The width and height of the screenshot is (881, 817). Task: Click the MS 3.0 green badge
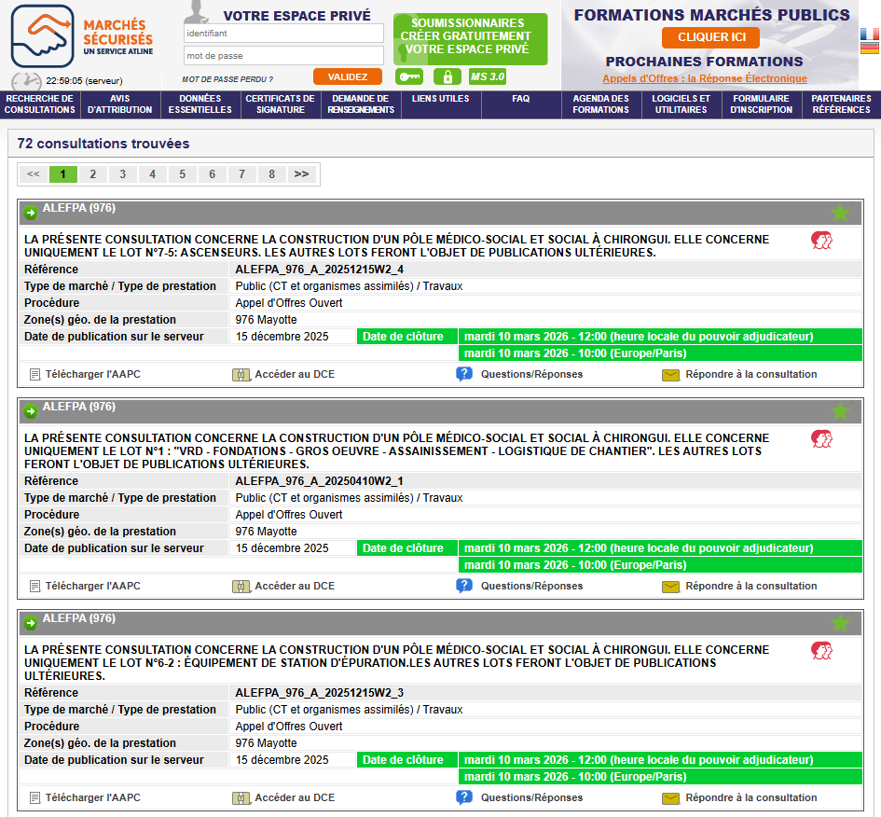[x=488, y=76]
